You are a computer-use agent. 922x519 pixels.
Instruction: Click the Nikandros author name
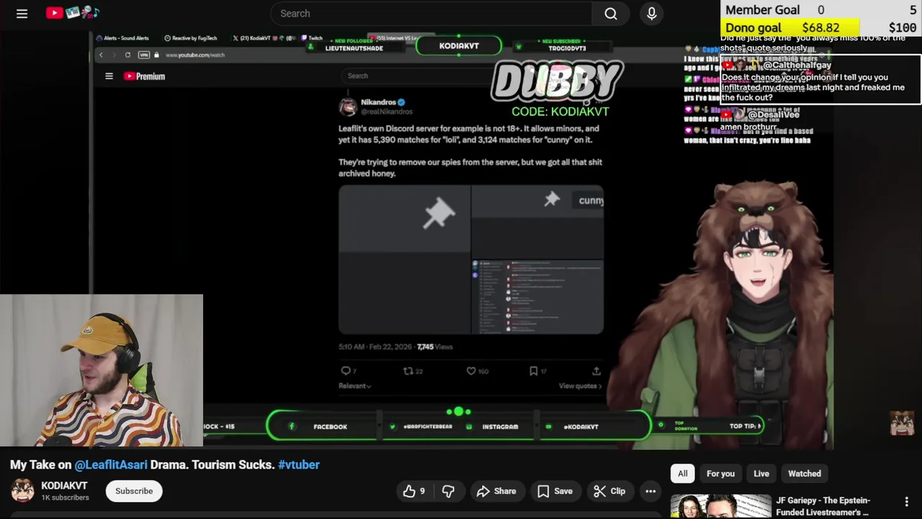(x=377, y=102)
